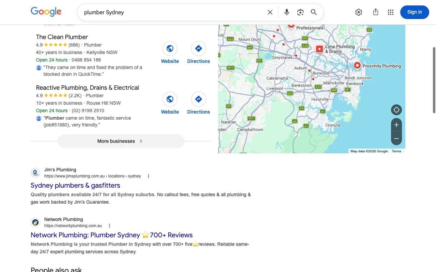Screen dimensions: 436x272
Task: Click reviewer avatar beside Reactive Plumbing quote
Action: [39, 118]
